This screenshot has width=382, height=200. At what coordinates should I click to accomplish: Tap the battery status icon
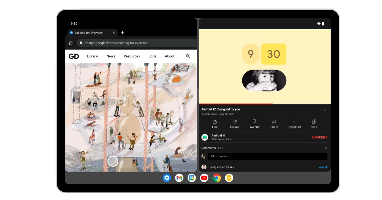[323, 23]
